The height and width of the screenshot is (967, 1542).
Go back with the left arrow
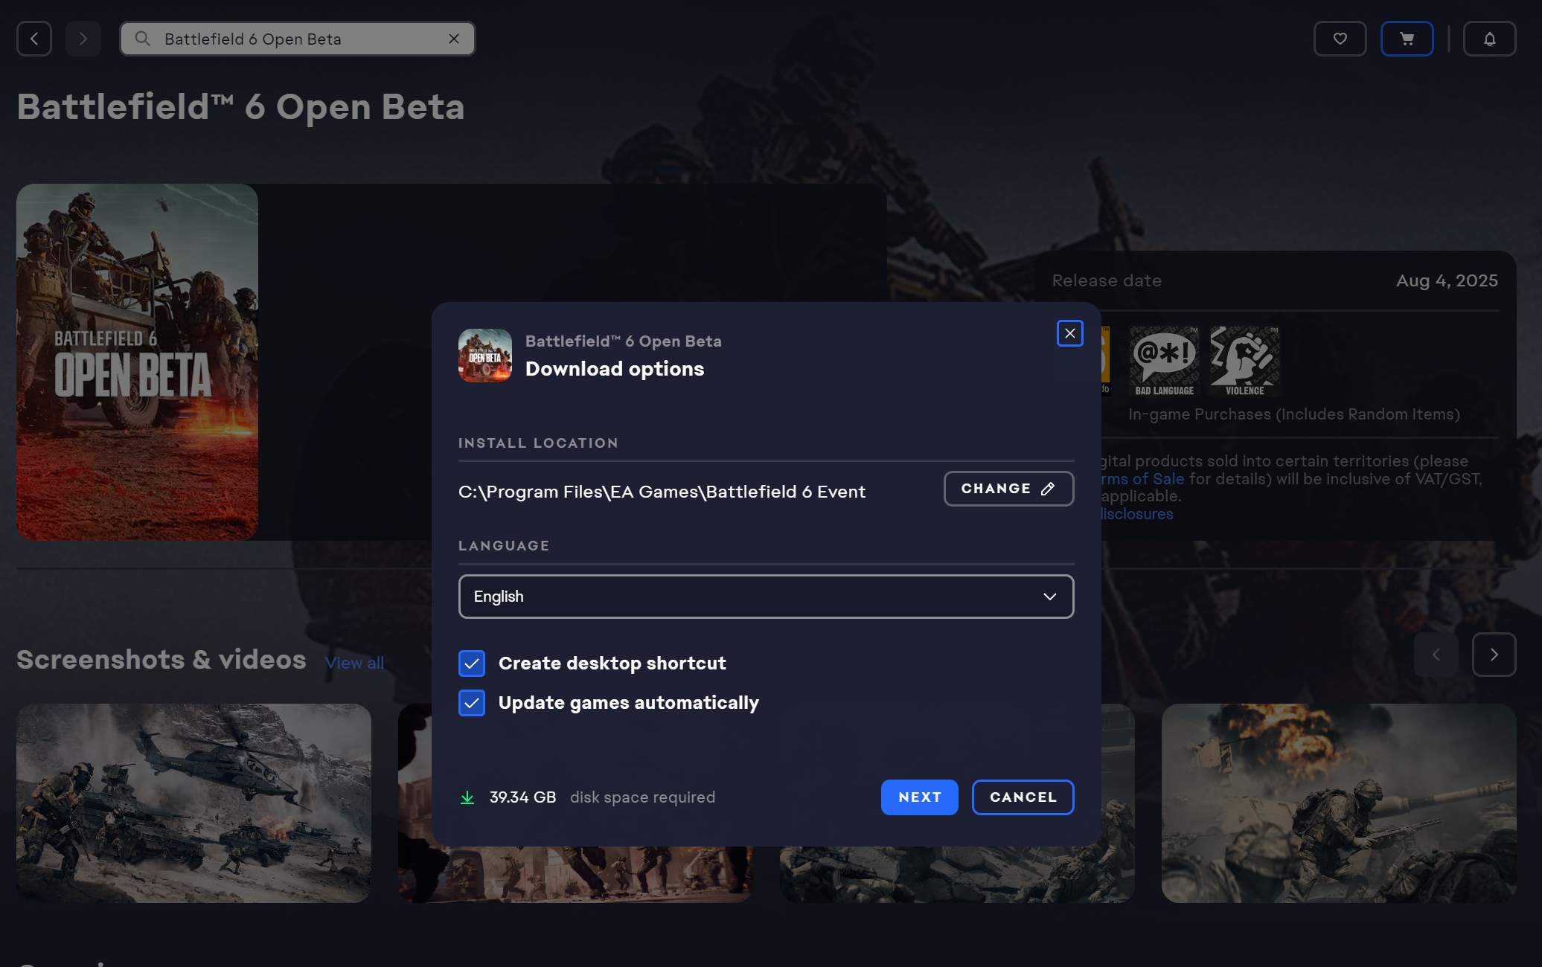(34, 39)
